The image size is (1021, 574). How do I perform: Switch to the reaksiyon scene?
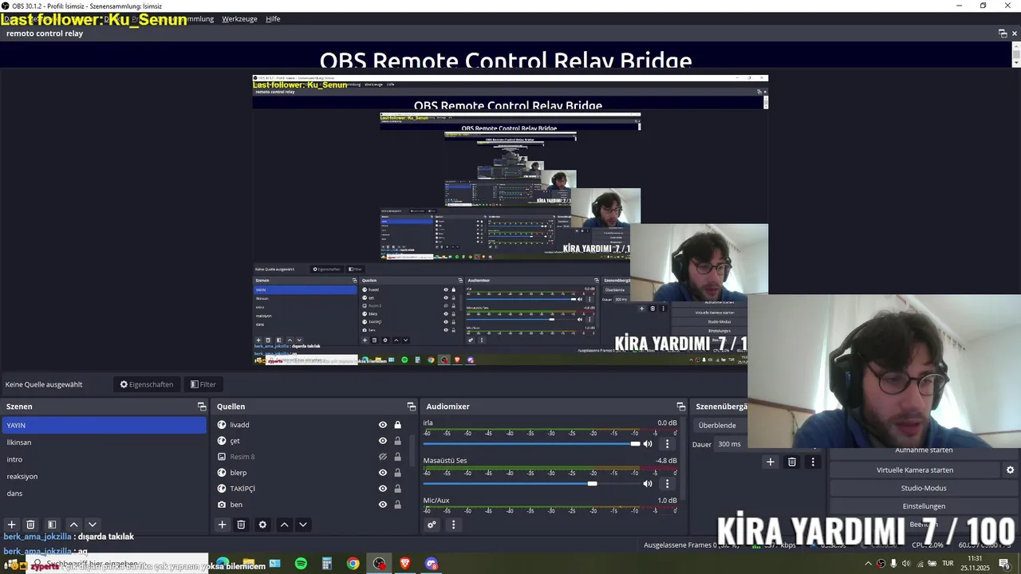(x=104, y=477)
